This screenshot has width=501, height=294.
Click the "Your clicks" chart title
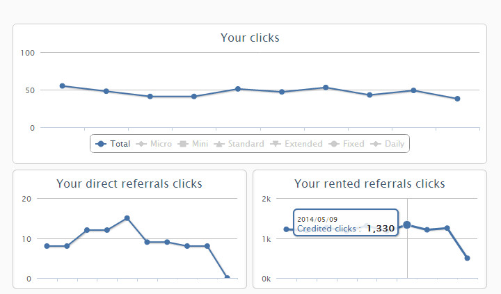click(250, 38)
